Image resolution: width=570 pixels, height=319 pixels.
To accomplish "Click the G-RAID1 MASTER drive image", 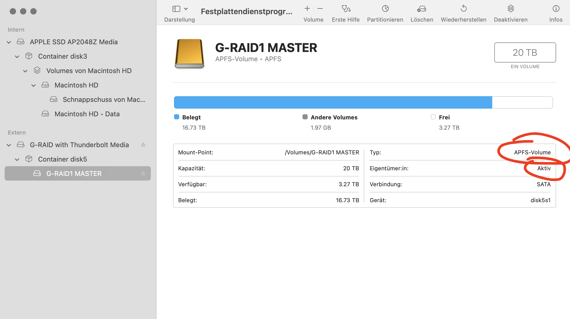I will tap(189, 54).
